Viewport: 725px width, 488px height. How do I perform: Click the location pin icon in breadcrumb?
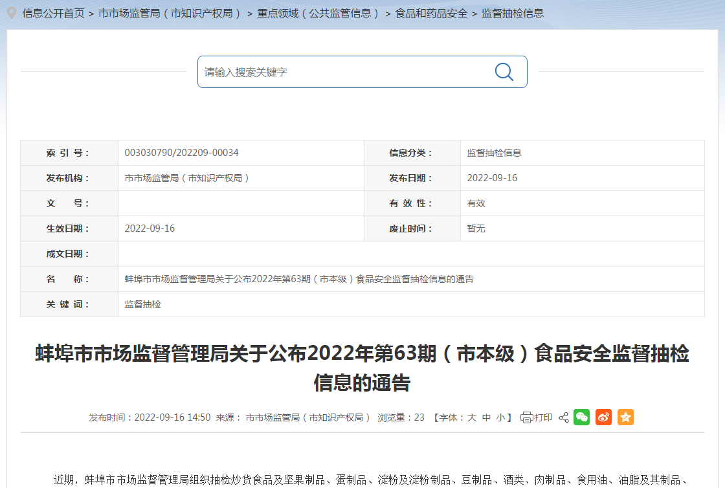pyautogui.click(x=11, y=13)
